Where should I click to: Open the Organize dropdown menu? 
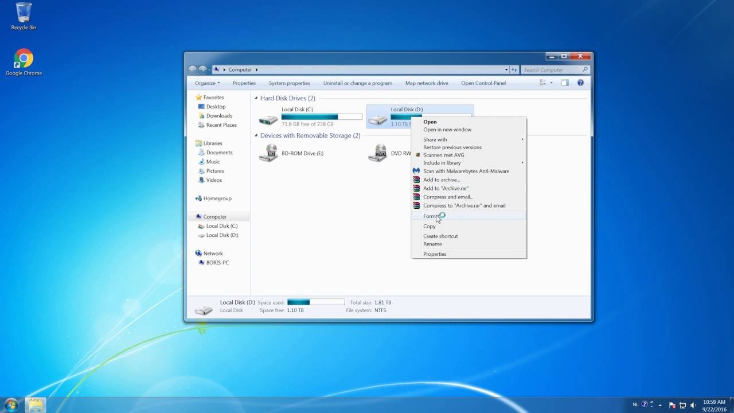pos(207,83)
